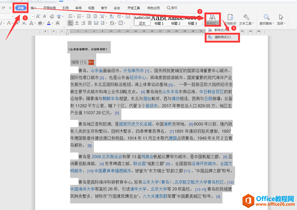This screenshot has width=297, height=210.
Task: Increase font size with A+ icon
Action: 38,16
